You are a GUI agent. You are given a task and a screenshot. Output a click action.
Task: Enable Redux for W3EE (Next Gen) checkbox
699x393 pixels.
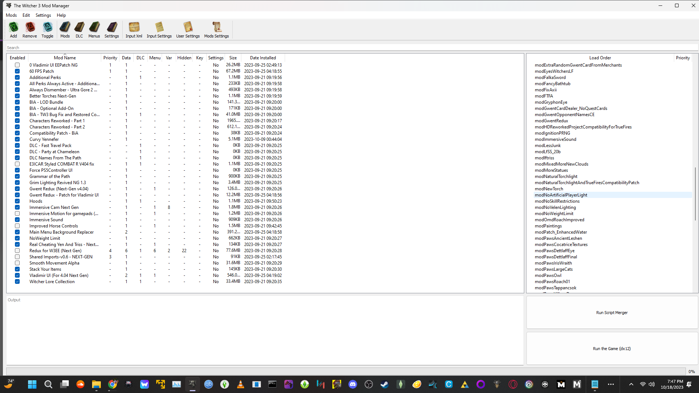coord(17,251)
